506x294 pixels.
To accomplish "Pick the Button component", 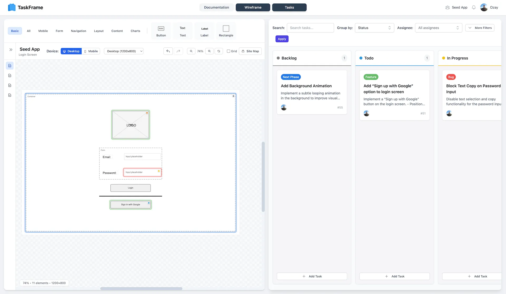I will tap(161, 31).
